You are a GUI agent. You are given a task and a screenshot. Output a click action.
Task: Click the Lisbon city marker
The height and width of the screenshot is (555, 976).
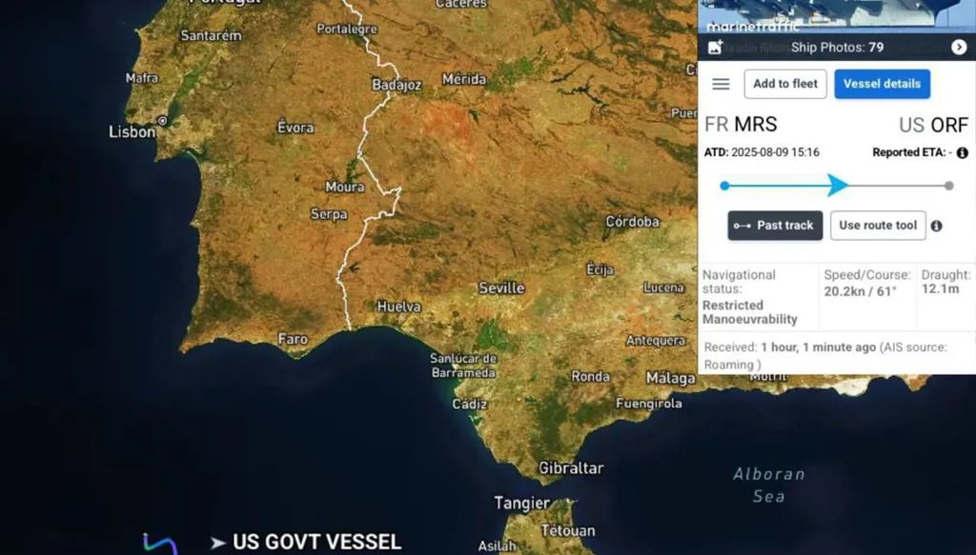tap(163, 121)
